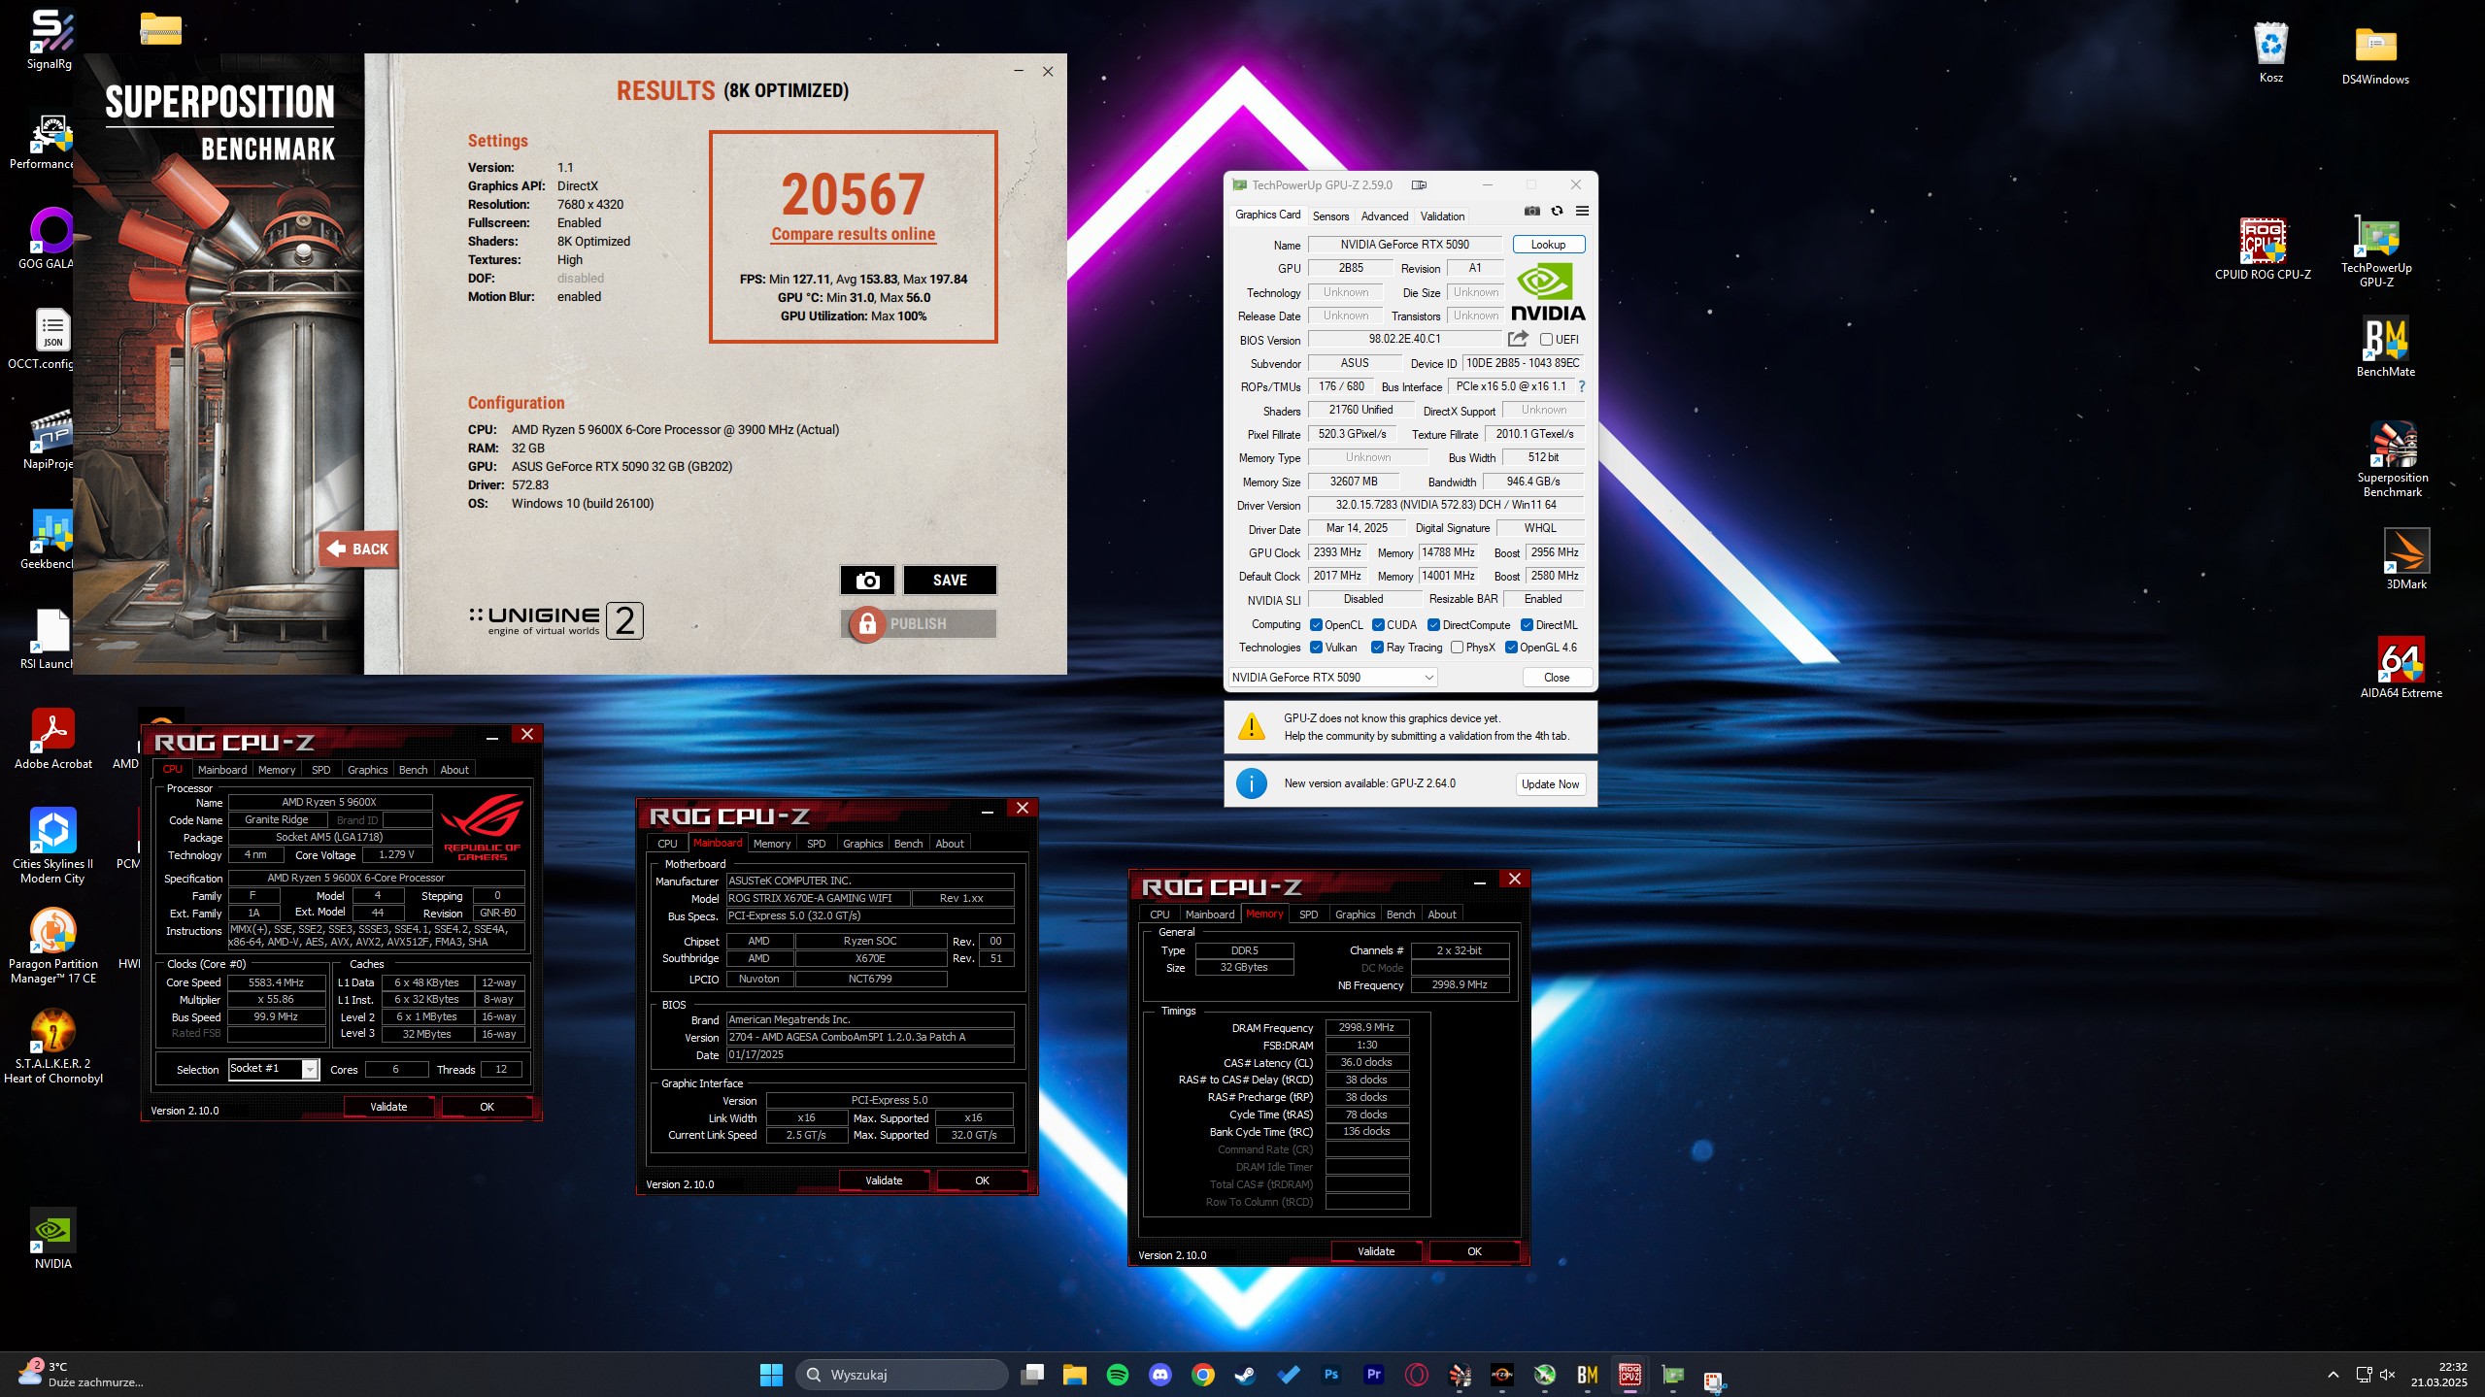The height and width of the screenshot is (1397, 2485).
Task: Click Validate in the Memory CPU-Z window
Action: 1375,1251
